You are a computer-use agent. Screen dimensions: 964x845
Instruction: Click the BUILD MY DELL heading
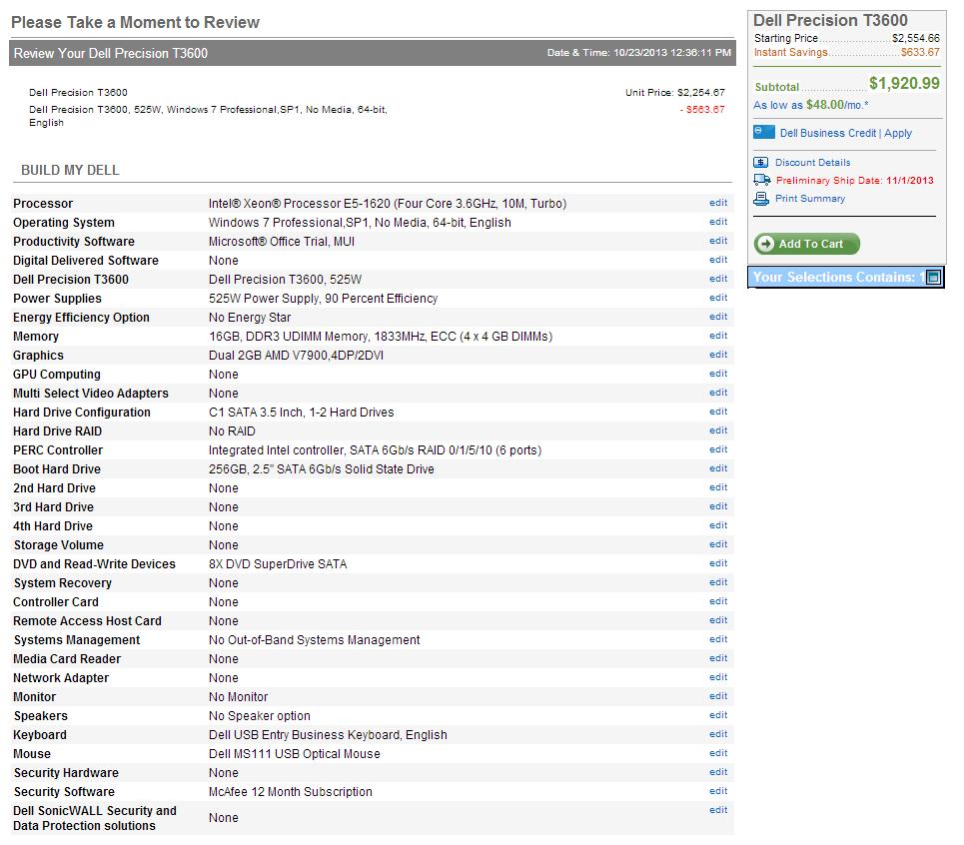tap(70, 170)
